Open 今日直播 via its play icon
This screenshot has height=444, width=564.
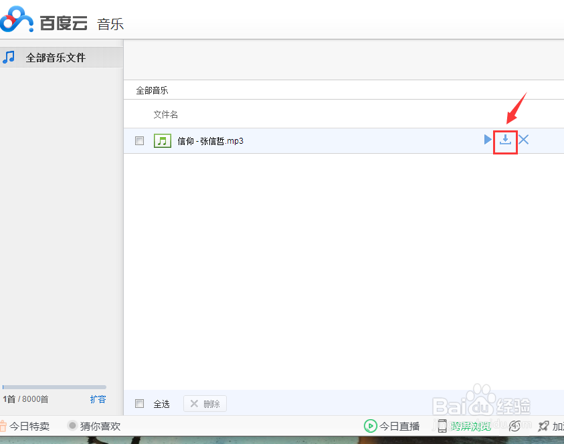(x=371, y=426)
